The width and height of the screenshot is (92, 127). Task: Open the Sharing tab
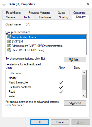point(63,17)
